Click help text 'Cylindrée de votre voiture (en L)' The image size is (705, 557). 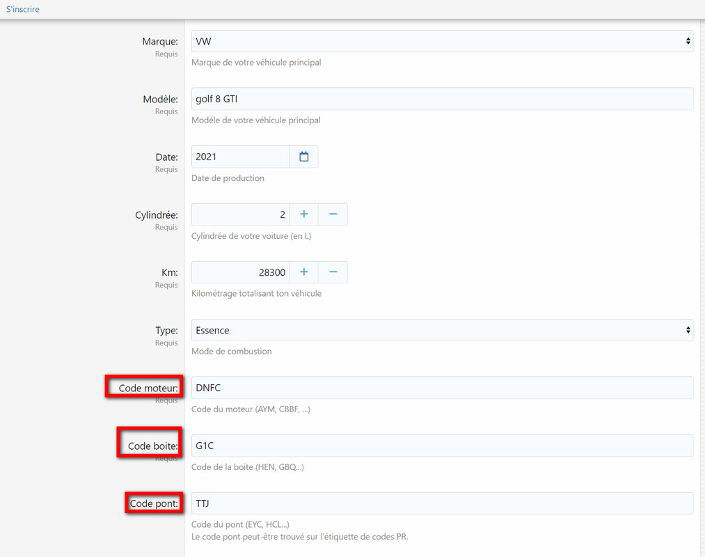click(x=251, y=236)
